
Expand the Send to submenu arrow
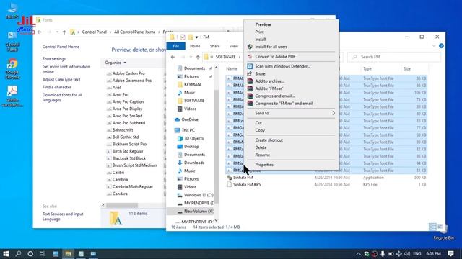pyautogui.click(x=334, y=113)
